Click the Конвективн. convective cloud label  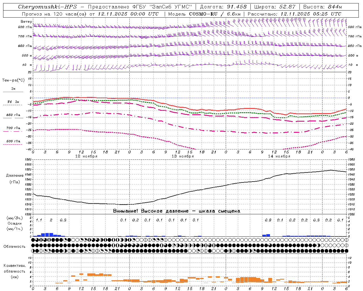(x=15, y=266)
